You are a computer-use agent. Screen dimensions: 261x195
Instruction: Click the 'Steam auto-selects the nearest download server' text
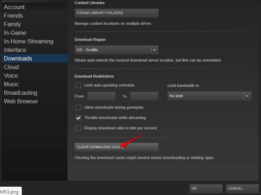148,60
